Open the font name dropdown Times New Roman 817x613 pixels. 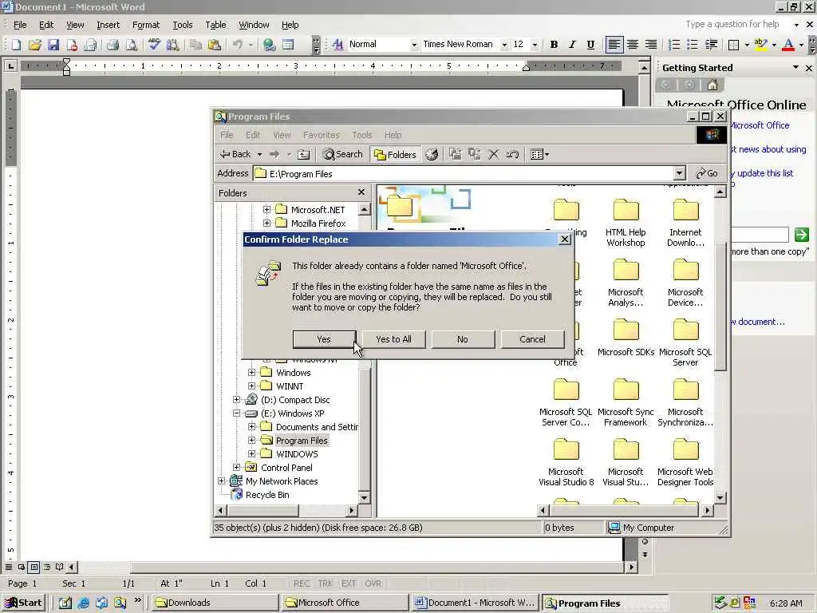[x=504, y=45]
